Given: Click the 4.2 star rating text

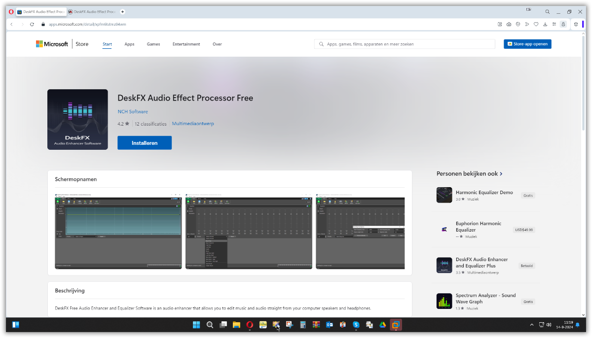Looking at the screenshot, I should tap(120, 124).
